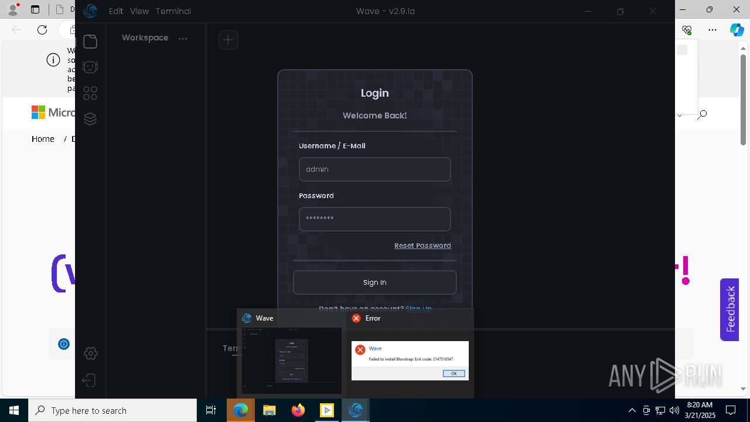Open the volume control in tray
The image size is (750, 422).
(674, 410)
